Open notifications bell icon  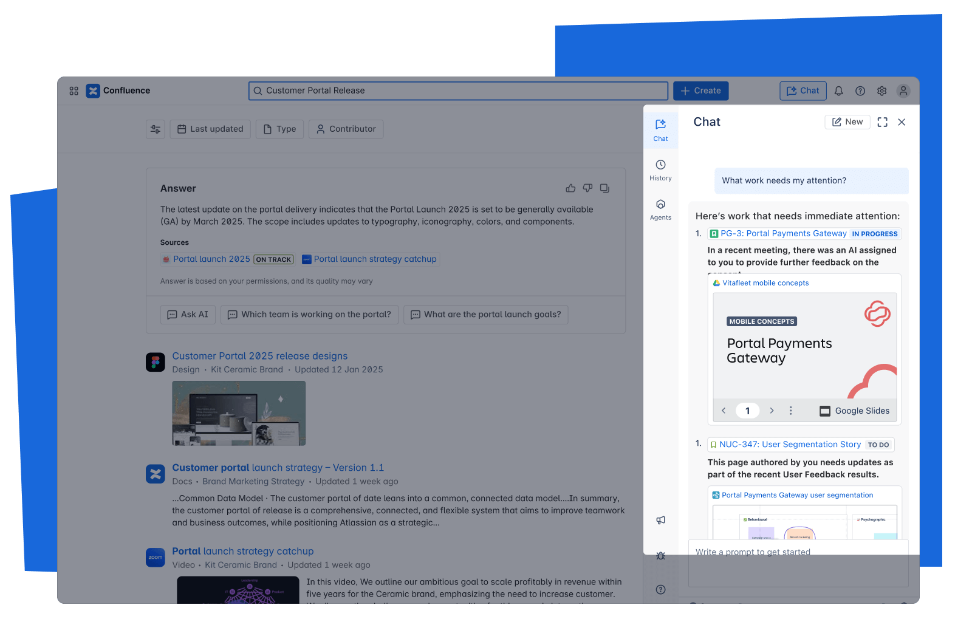click(x=839, y=91)
